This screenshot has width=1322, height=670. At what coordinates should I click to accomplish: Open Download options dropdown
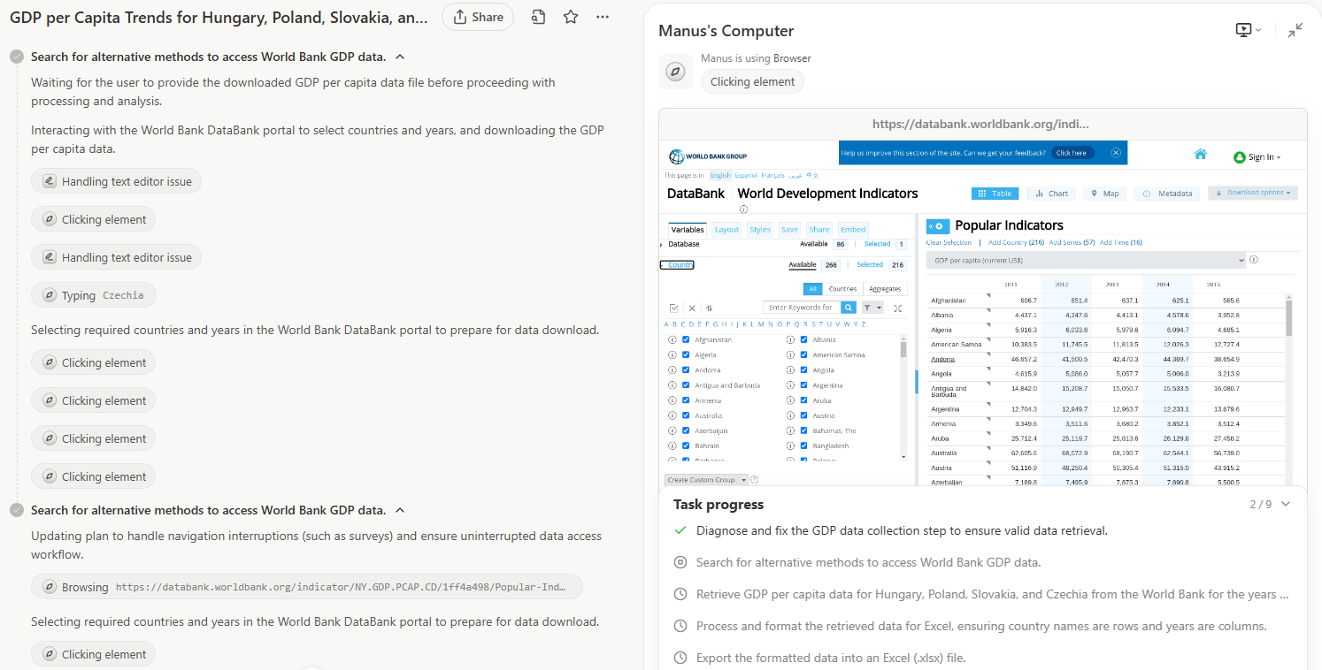pyautogui.click(x=1253, y=193)
